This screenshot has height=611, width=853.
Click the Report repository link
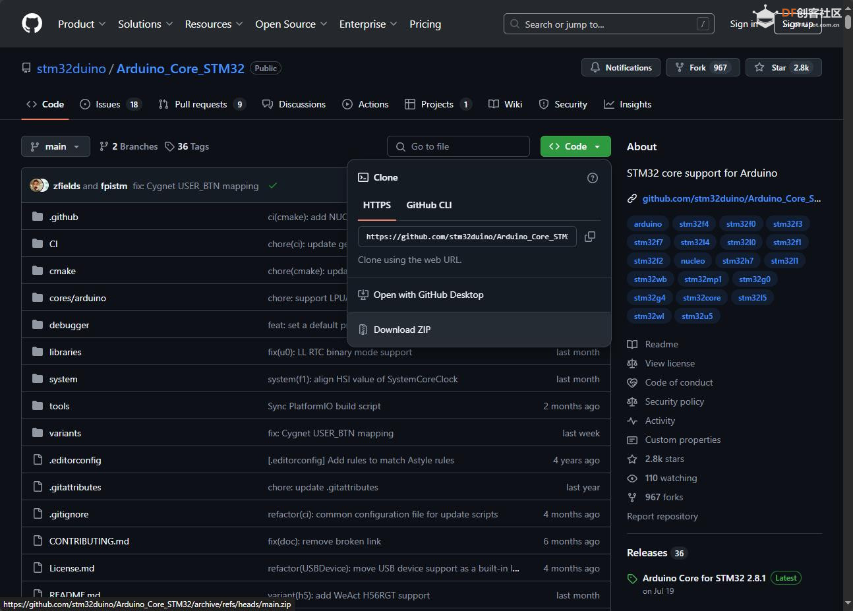click(x=662, y=516)
